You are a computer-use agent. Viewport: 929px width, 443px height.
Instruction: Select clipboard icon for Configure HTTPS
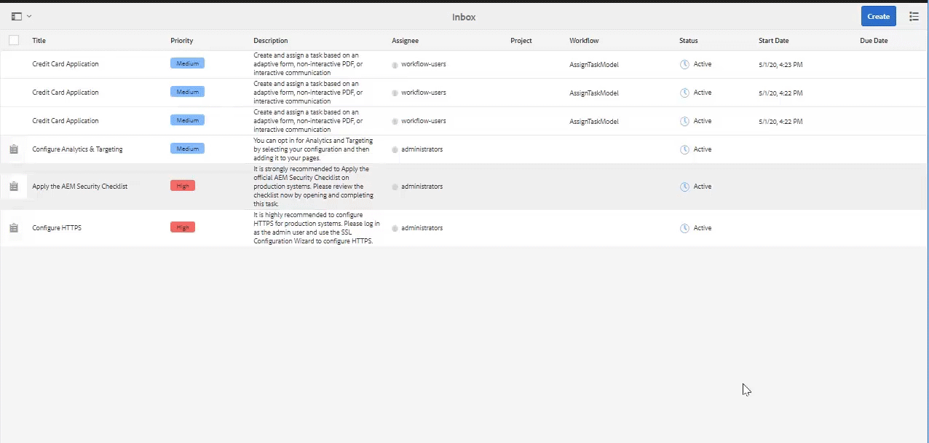pos(14,228)
